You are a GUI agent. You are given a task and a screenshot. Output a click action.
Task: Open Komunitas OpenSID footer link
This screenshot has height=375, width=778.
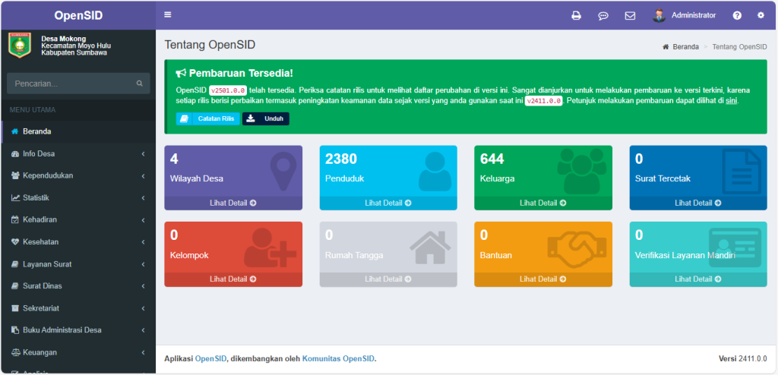(x=338, y=358)
